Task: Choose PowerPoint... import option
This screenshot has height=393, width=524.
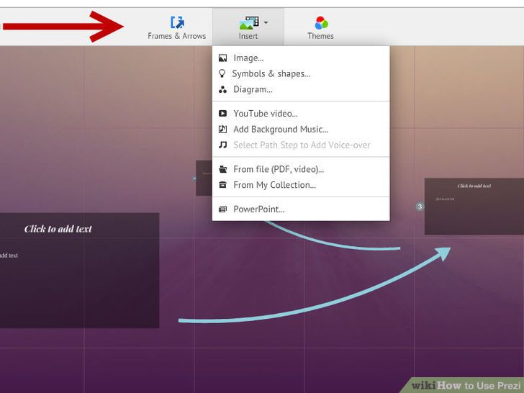Action: coord(259,209)
